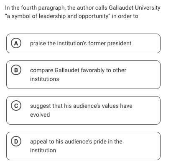Select the circled A answer marker
171x167 pixels.
16,44
